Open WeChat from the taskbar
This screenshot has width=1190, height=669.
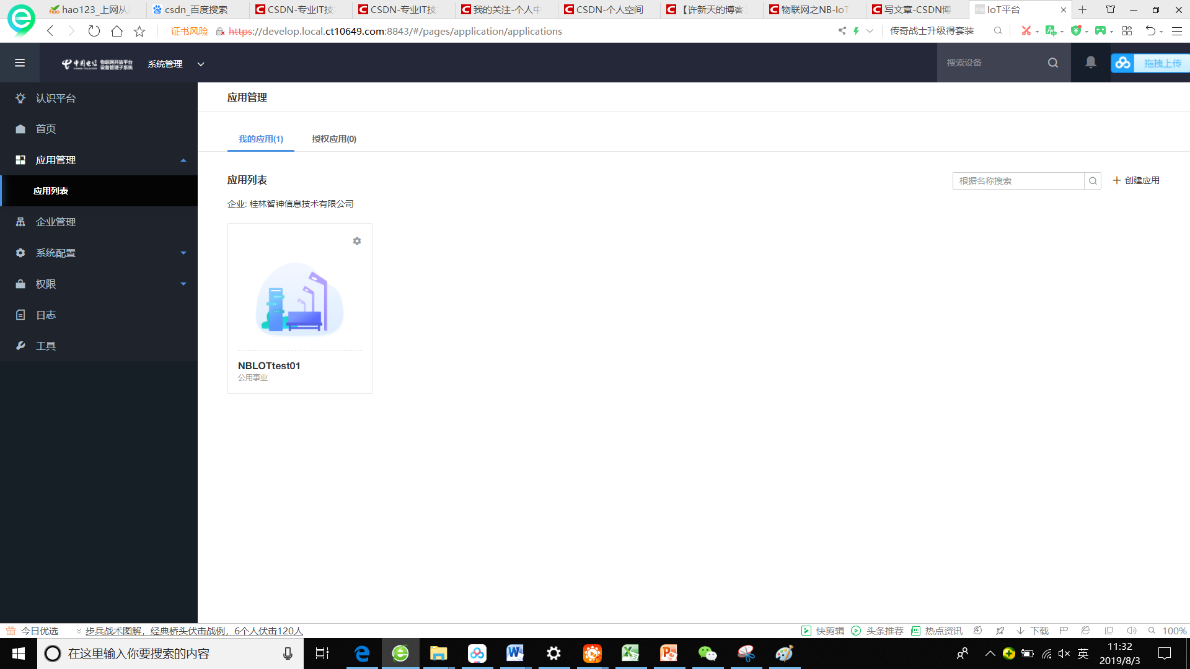[x=707, y=654]
